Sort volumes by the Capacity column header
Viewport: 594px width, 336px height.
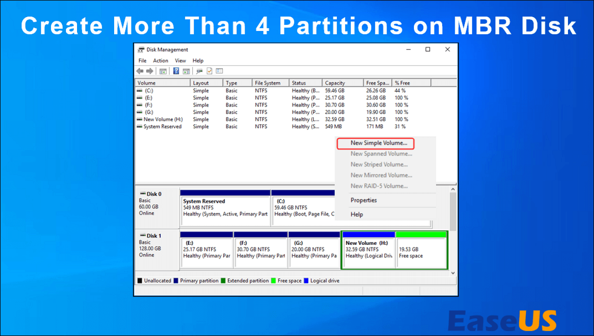[x=343, y=83]
